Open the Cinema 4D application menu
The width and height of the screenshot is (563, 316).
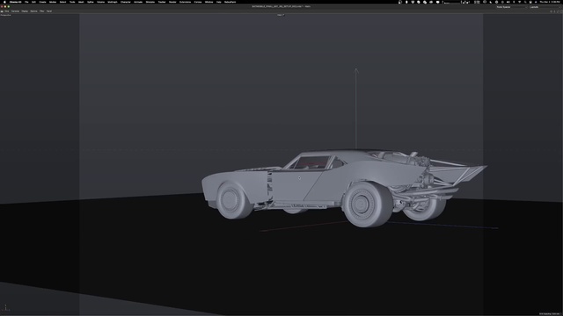pyautogui.click(x=16, y=2)
